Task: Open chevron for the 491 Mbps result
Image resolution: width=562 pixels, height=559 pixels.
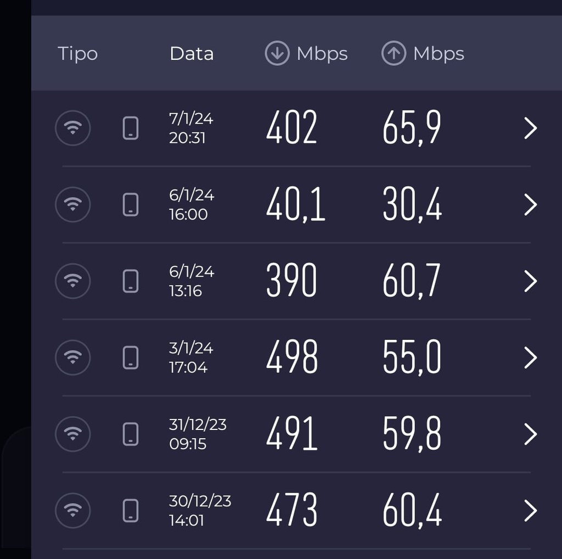Action: pyautogui.click(x=531, y=434)
